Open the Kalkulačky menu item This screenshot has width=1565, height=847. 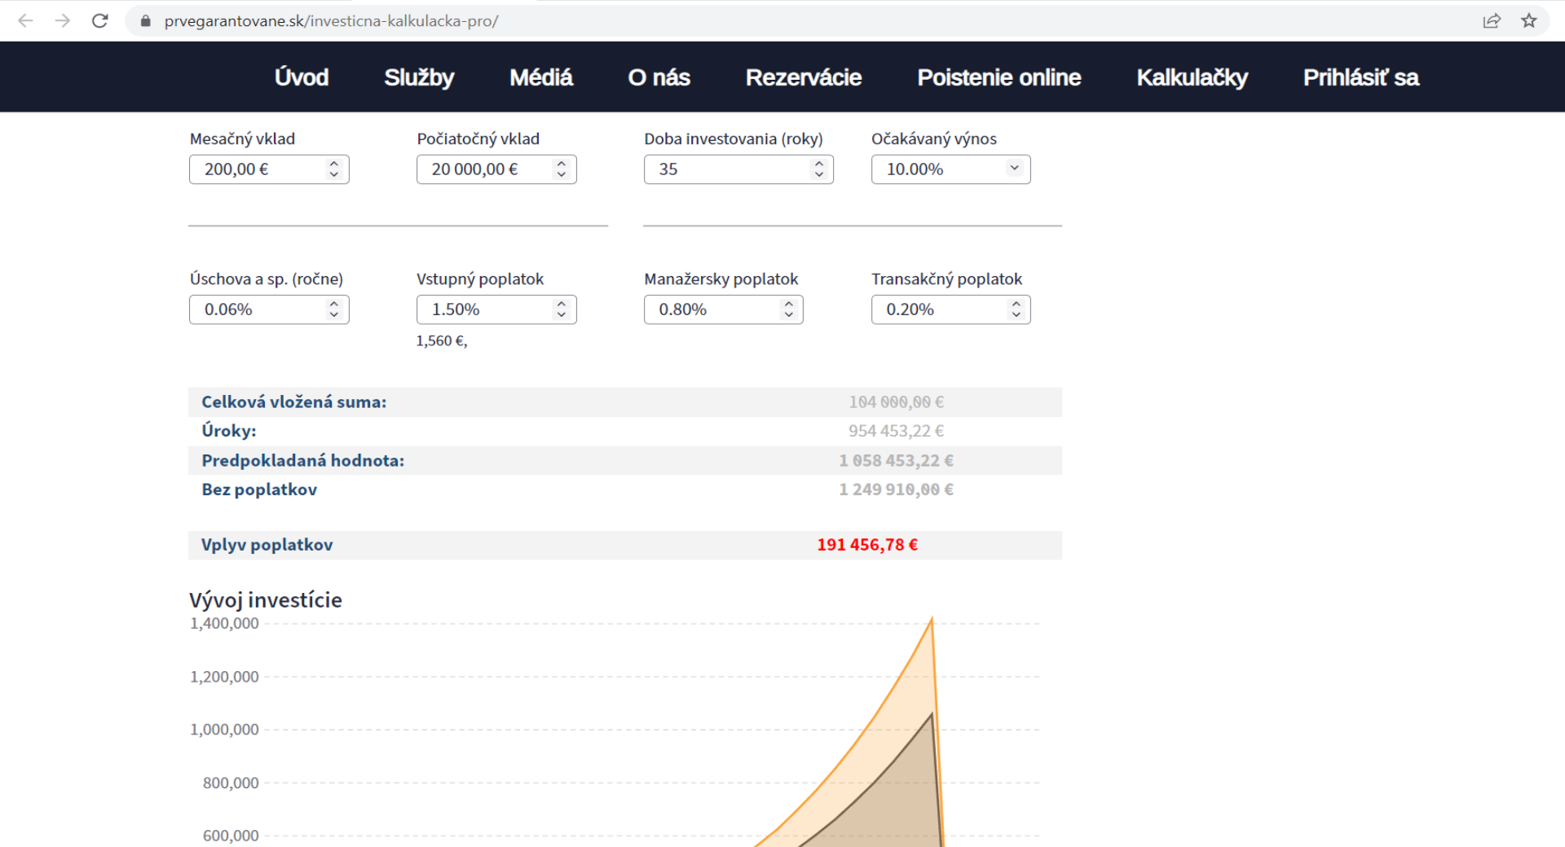point(1192,77)
